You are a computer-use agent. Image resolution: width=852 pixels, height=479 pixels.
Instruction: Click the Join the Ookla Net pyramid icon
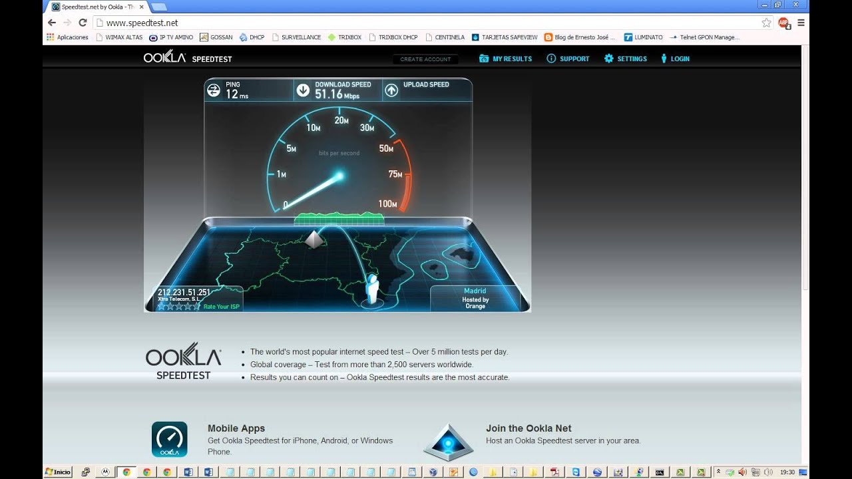click(x=448, y=442)
